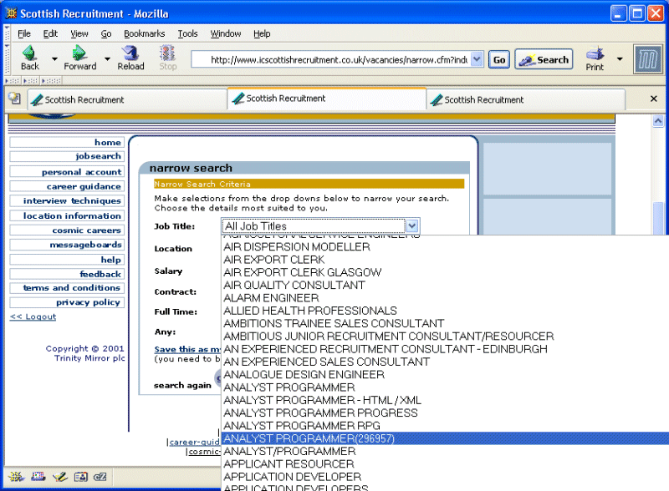The height and width of the screenshot is (491, 669).
Task: Select highlighted ANALYST PROGRAMMER(296957) option
Action: click(445, 438)
